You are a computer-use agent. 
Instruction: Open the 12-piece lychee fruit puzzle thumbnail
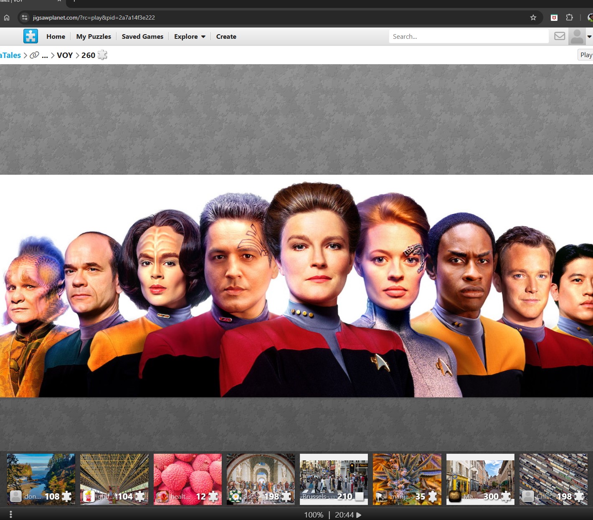[x=188, y=479]
